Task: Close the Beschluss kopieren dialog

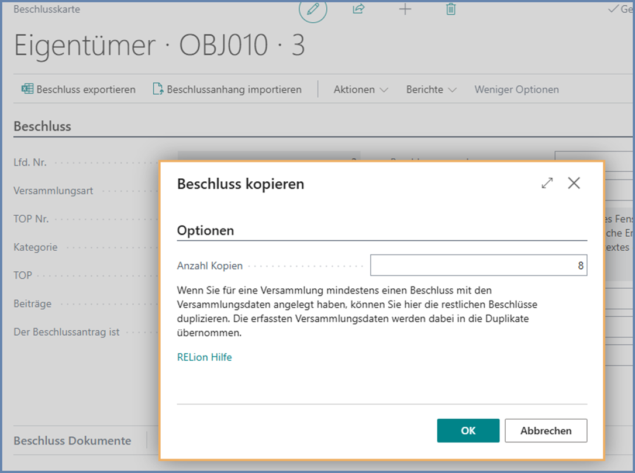Action: pos(574,184)
